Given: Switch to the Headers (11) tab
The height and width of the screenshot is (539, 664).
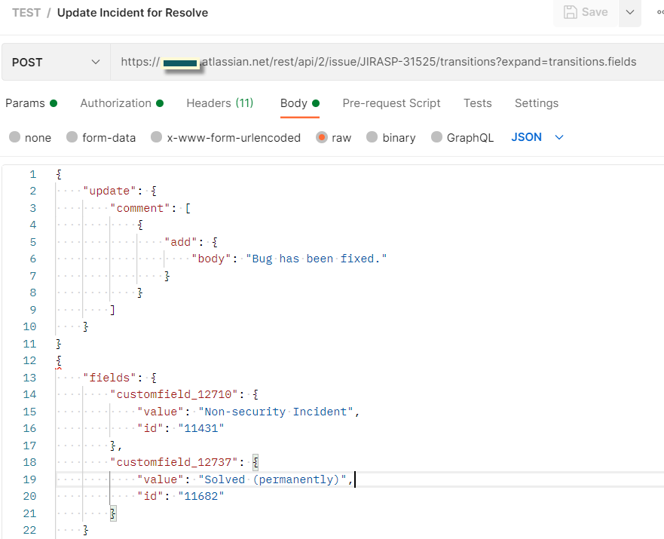Looking at the screenshot, I should (219, 103).
